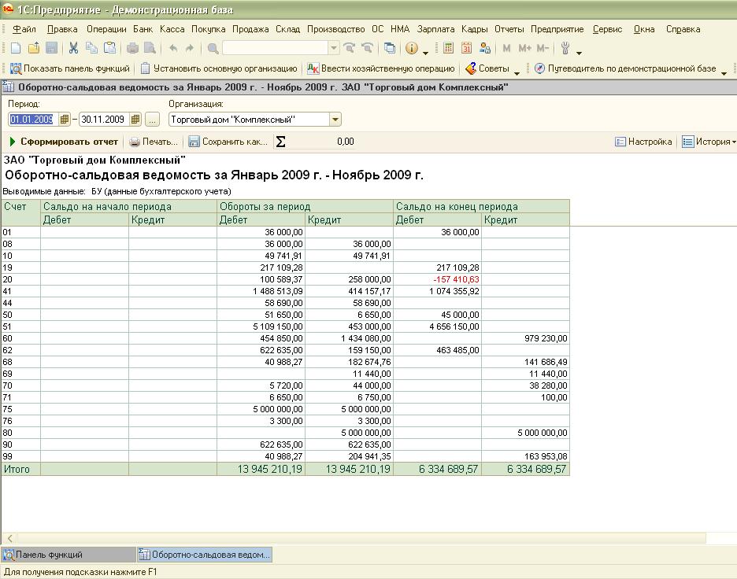Open the Операции menu
The width and height of the screenshot is (737, 579).
[x=106, y=29]
